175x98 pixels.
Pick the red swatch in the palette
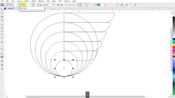click(x=174, y=47)
